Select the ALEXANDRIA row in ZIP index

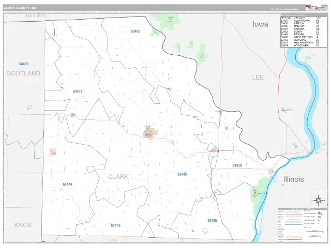click(x=304, y=21)
